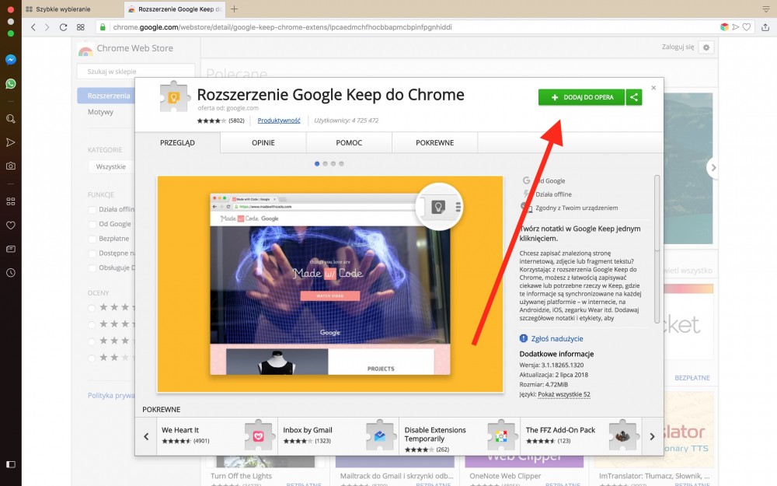Go forward with the browser forward arrow
The height and width of the screenshot is (486, 777).
[x=47, y=27]
